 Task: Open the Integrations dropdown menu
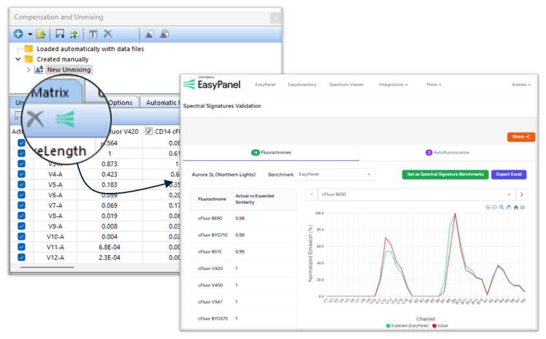pyautogui.click(x=393, y=85)
